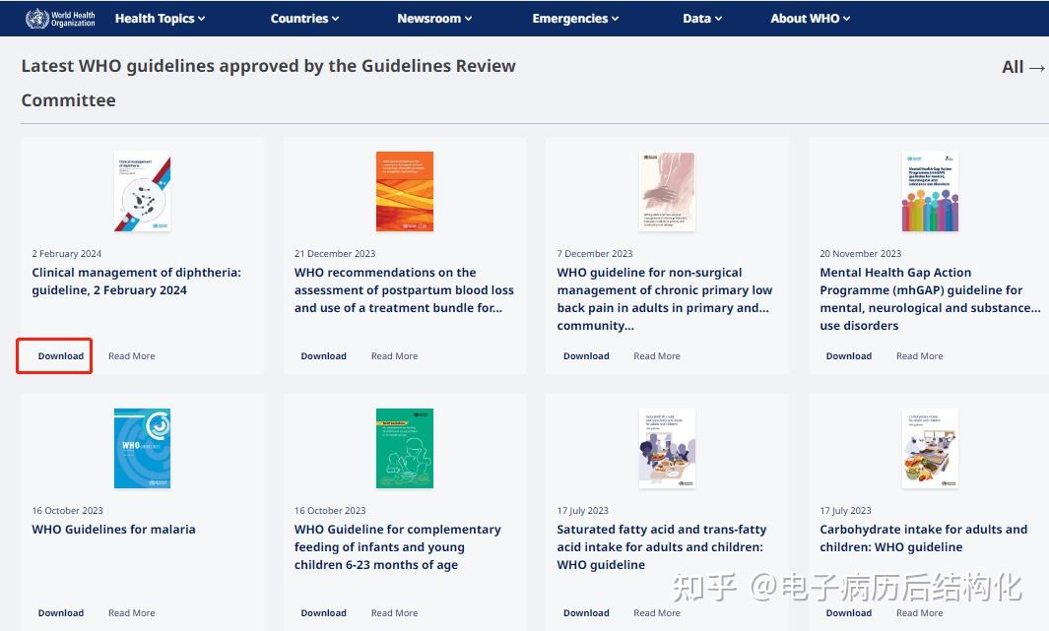
Task: Open the Countries menu
Action: pos(304,19)
